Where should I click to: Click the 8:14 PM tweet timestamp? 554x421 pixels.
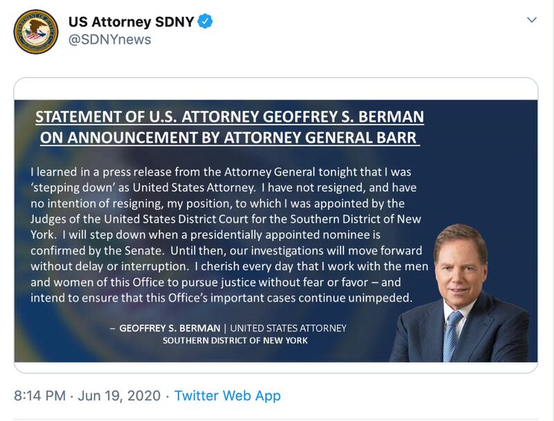(39, 396)
